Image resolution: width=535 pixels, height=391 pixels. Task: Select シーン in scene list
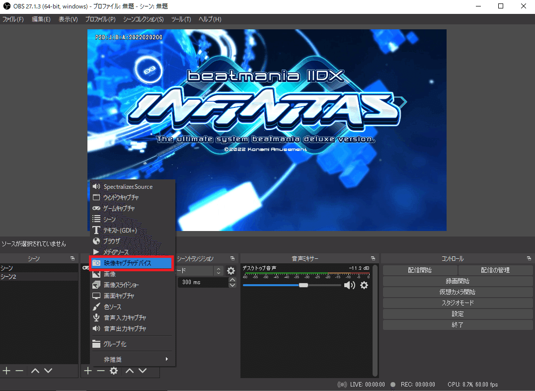(39, 268)
